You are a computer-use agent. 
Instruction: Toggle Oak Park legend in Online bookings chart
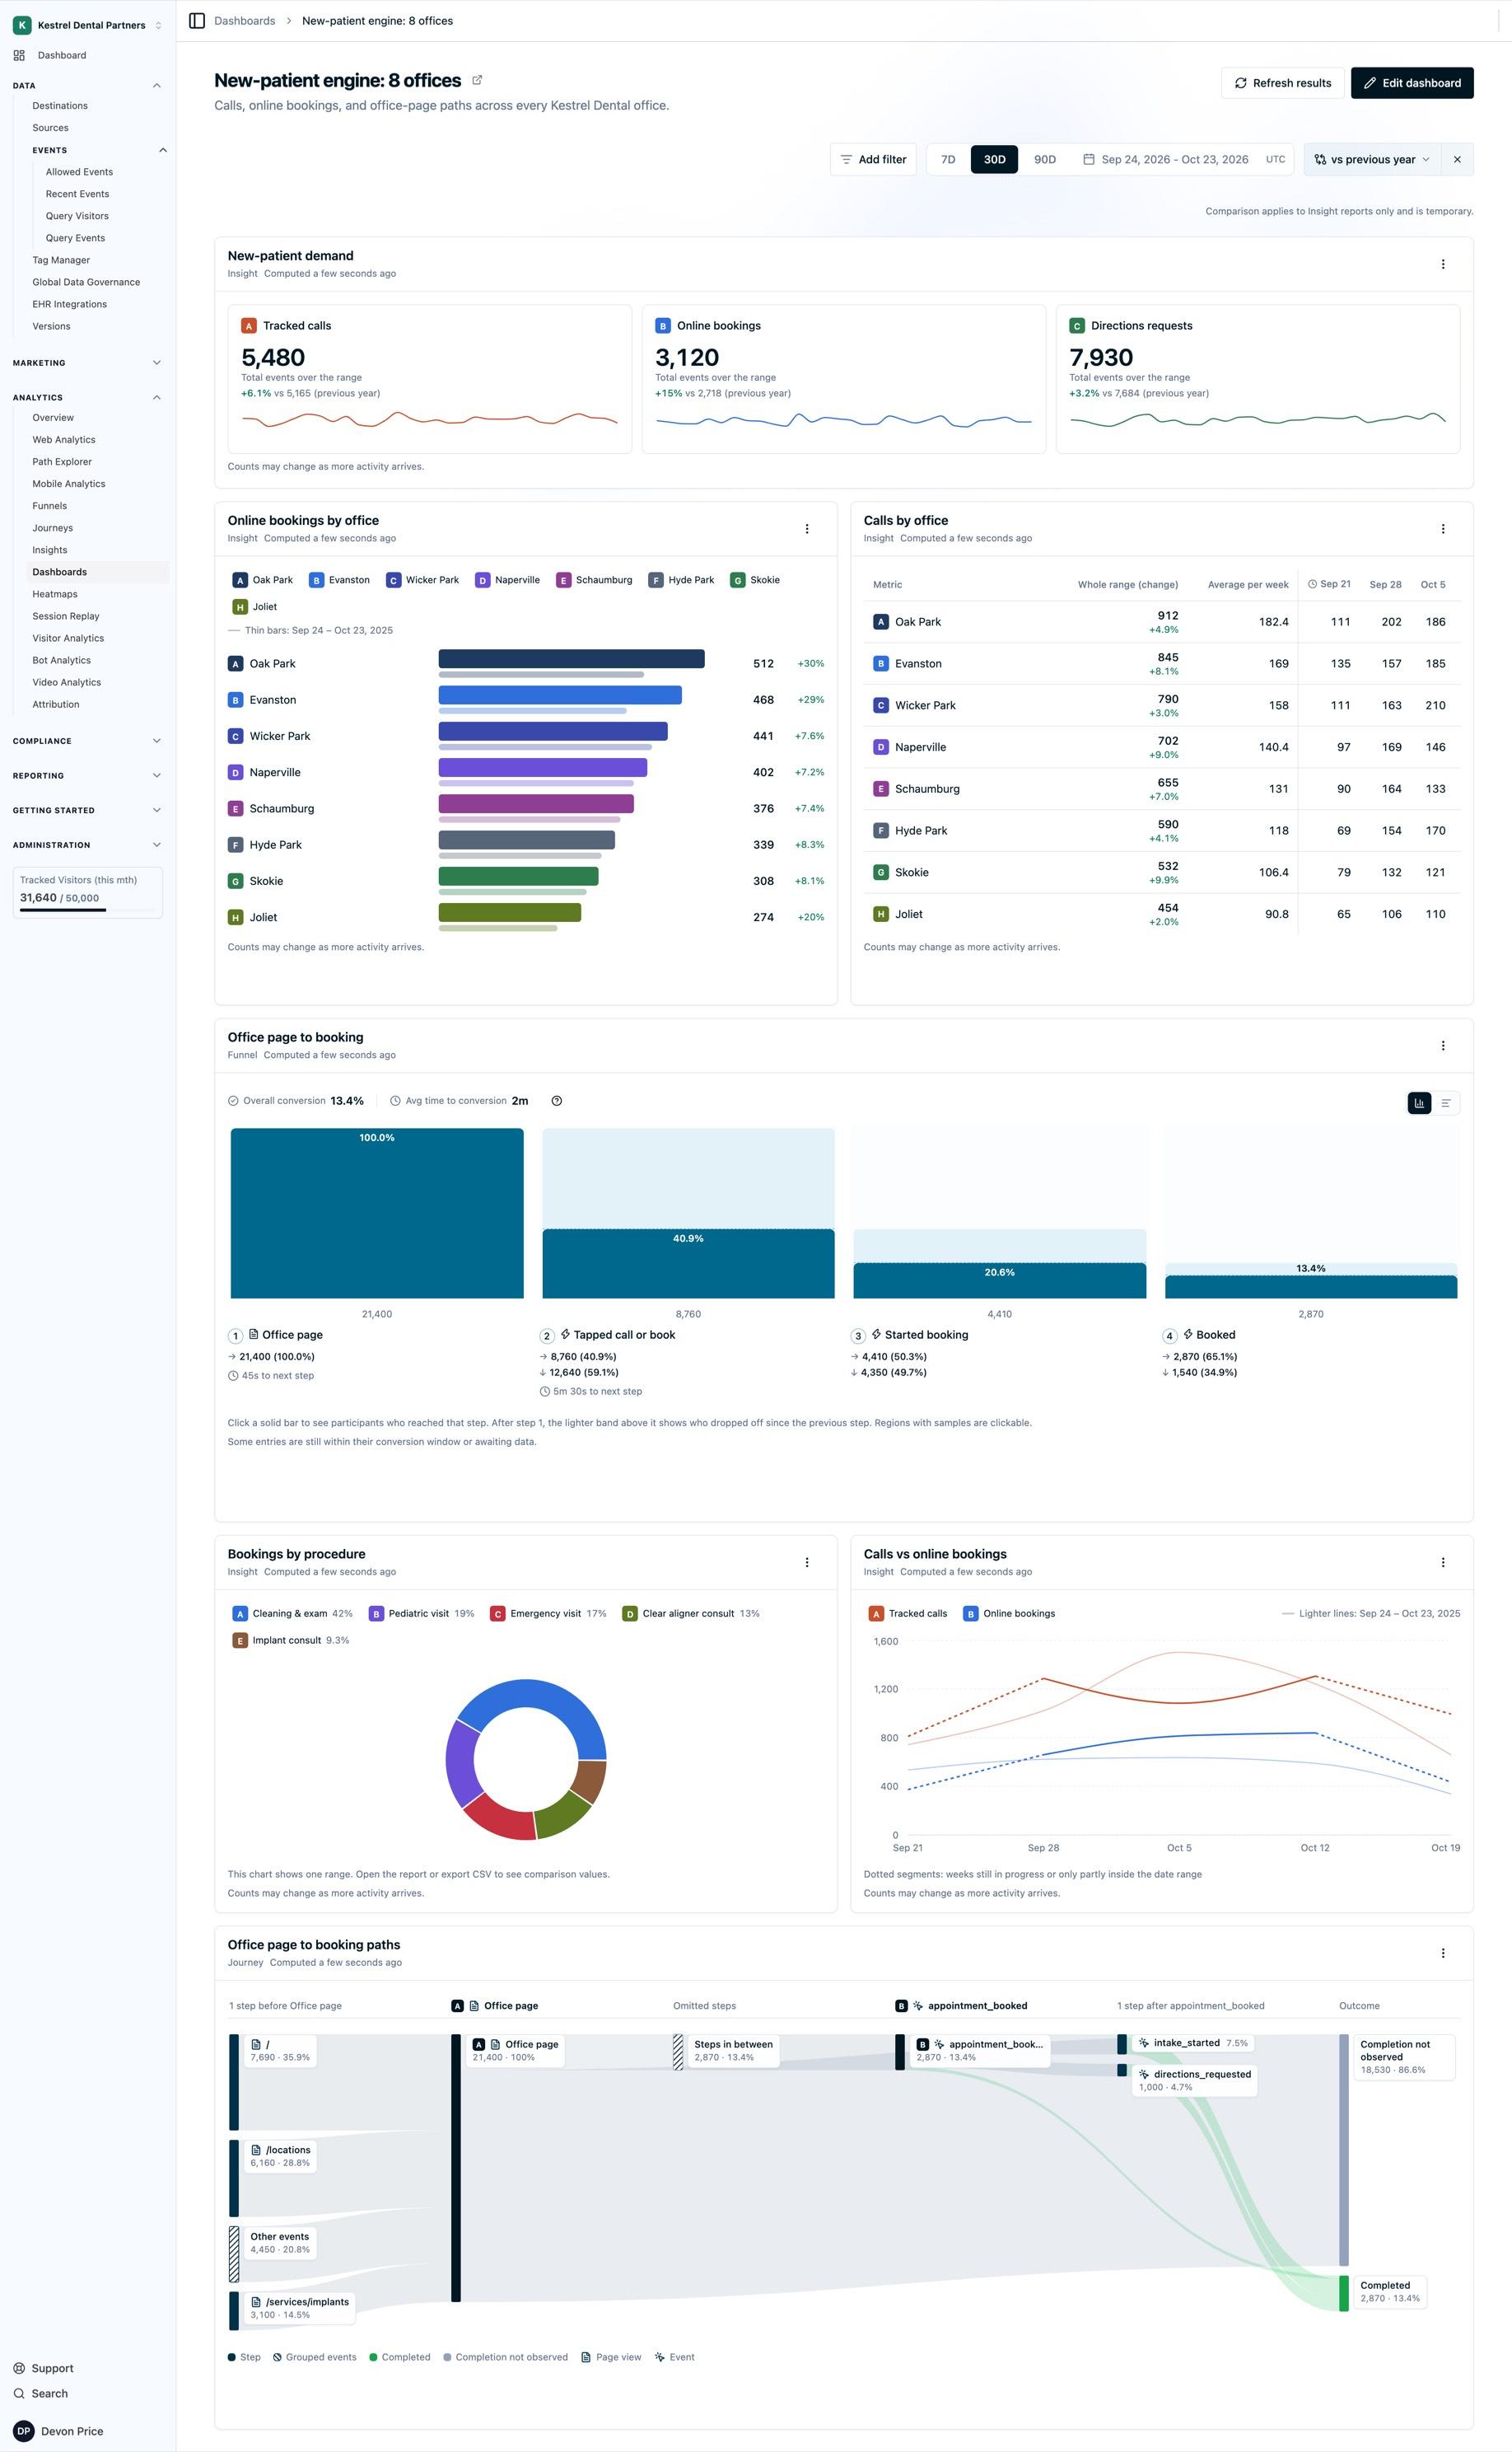pos(262,580)
